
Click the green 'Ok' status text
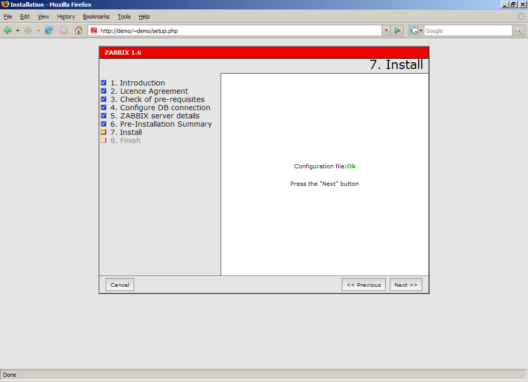pos(351,166)
